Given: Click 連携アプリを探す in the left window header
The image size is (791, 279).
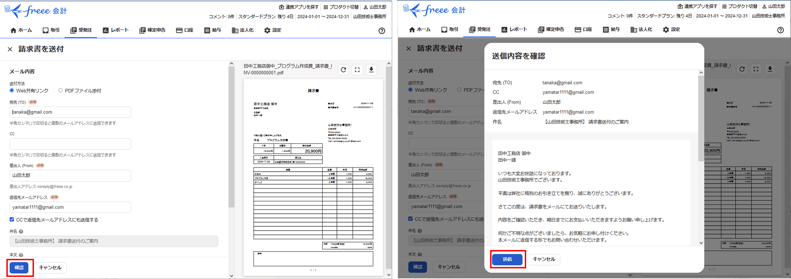Looking at the screenshot, I should (x=299, y=7).
